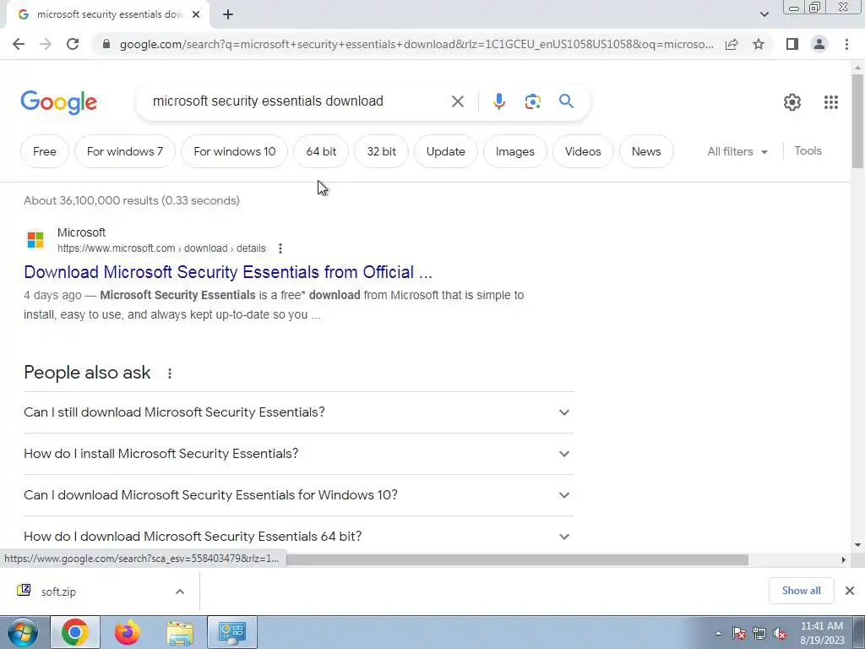Select the 32 bit filter chip
Screen dimensions: 865x649
[x=381, y=151]
